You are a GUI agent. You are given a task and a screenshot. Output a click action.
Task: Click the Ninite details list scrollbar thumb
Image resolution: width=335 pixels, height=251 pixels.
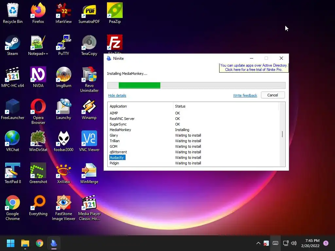click(282, 134)
